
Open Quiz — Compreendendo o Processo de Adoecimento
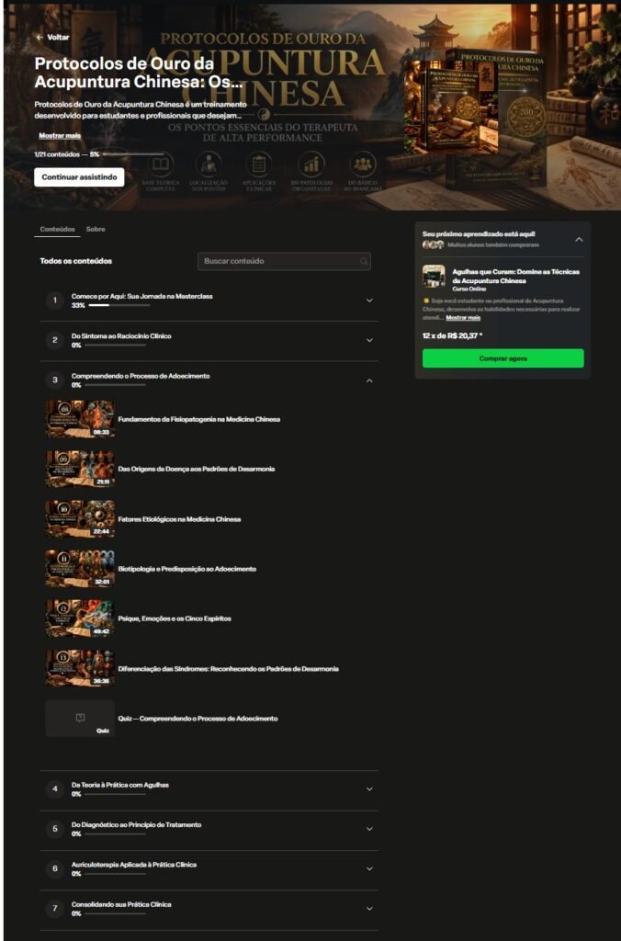[198, 719]
